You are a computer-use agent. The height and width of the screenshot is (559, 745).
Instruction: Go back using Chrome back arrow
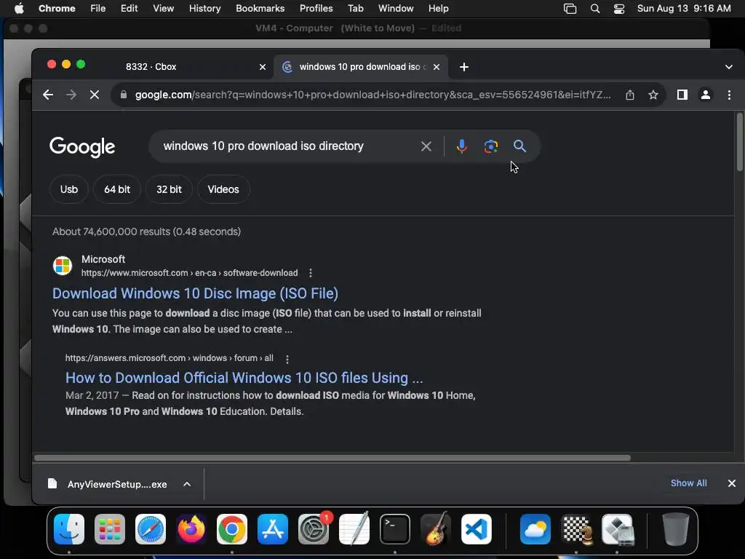[x=47, y=95]
